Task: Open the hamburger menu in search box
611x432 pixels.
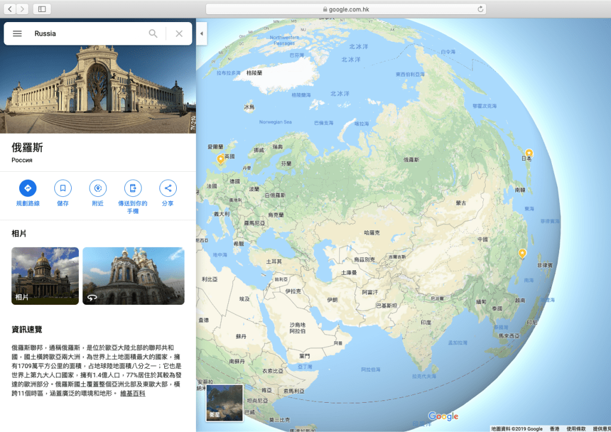Action: click(x=17, y=33)
